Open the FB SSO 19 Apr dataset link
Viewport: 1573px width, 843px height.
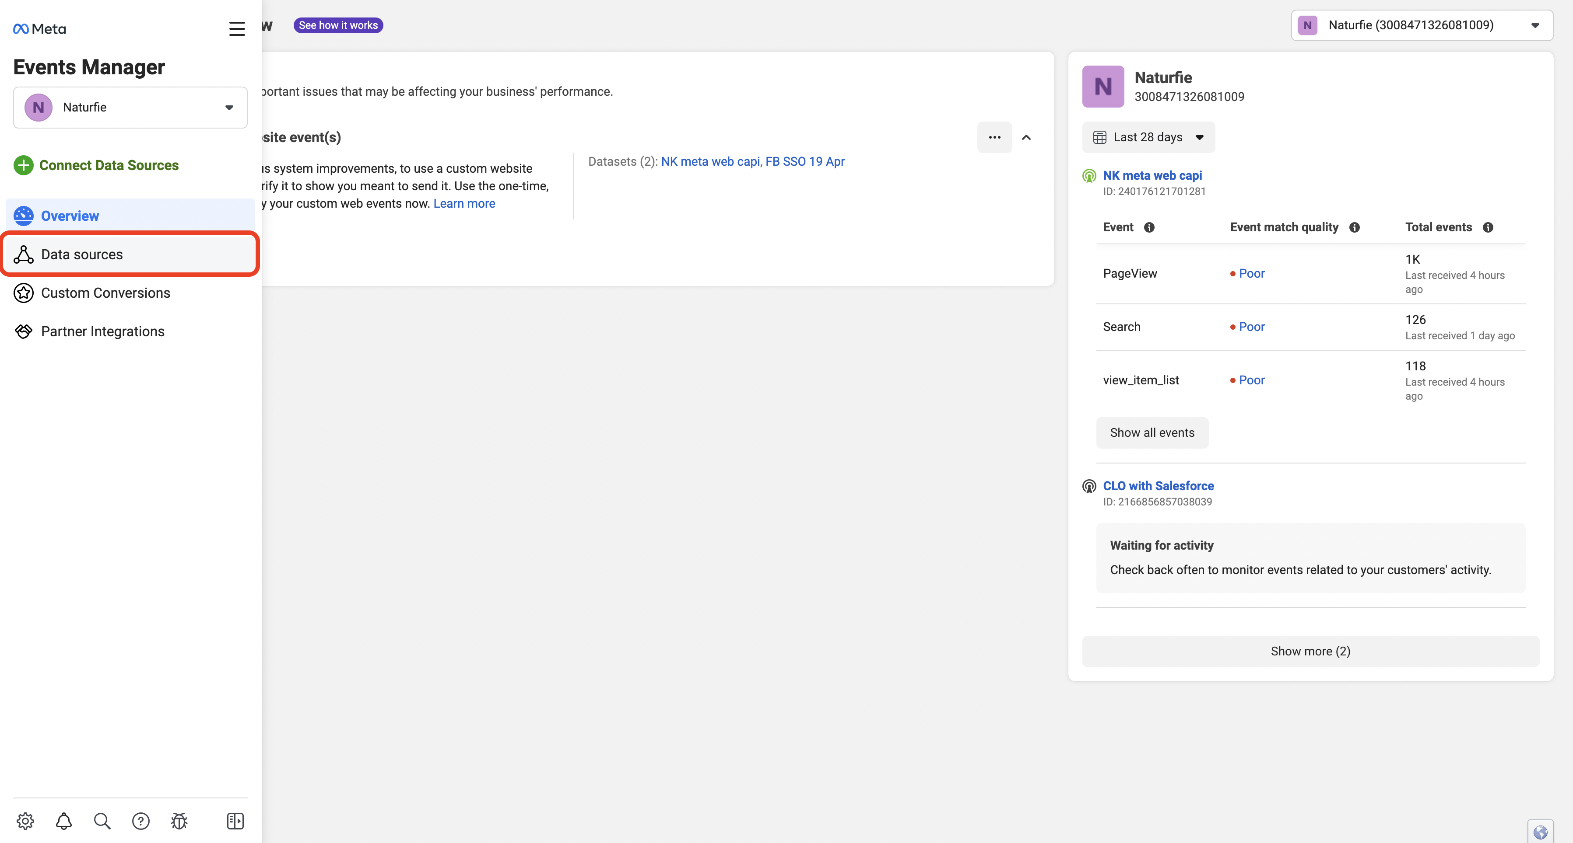pyautogui.click(x=805, y=161)
